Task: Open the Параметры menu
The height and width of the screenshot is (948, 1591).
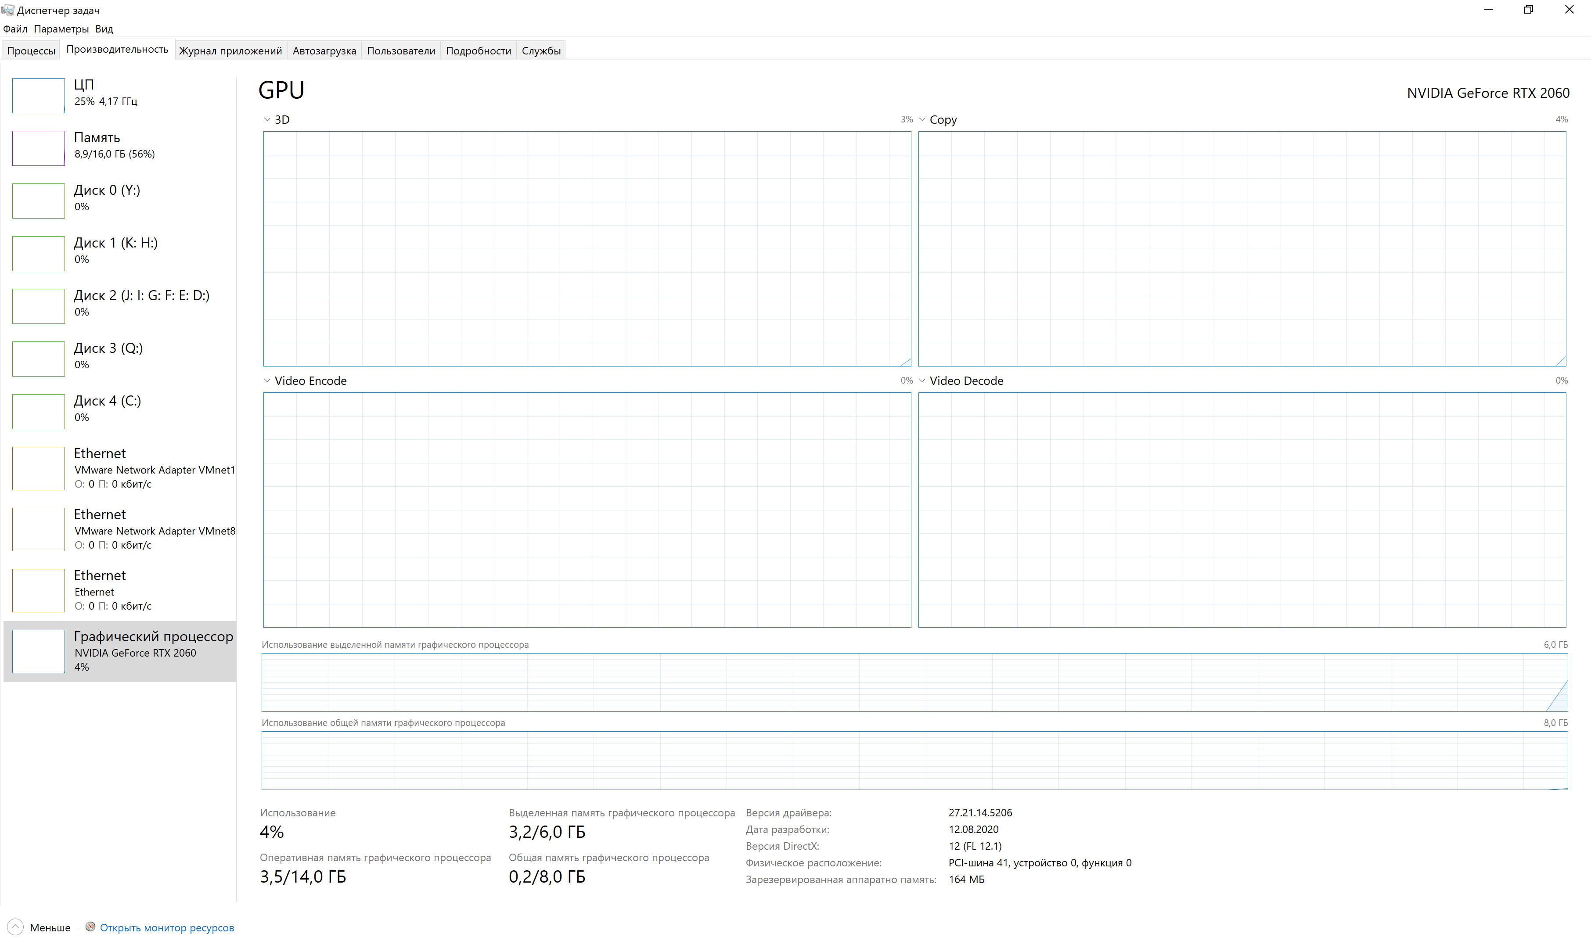Action: 61,29
